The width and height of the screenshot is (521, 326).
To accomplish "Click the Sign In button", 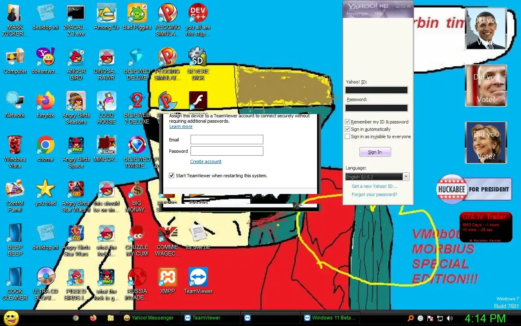I will pyautogui.click(x=375, y=152).
